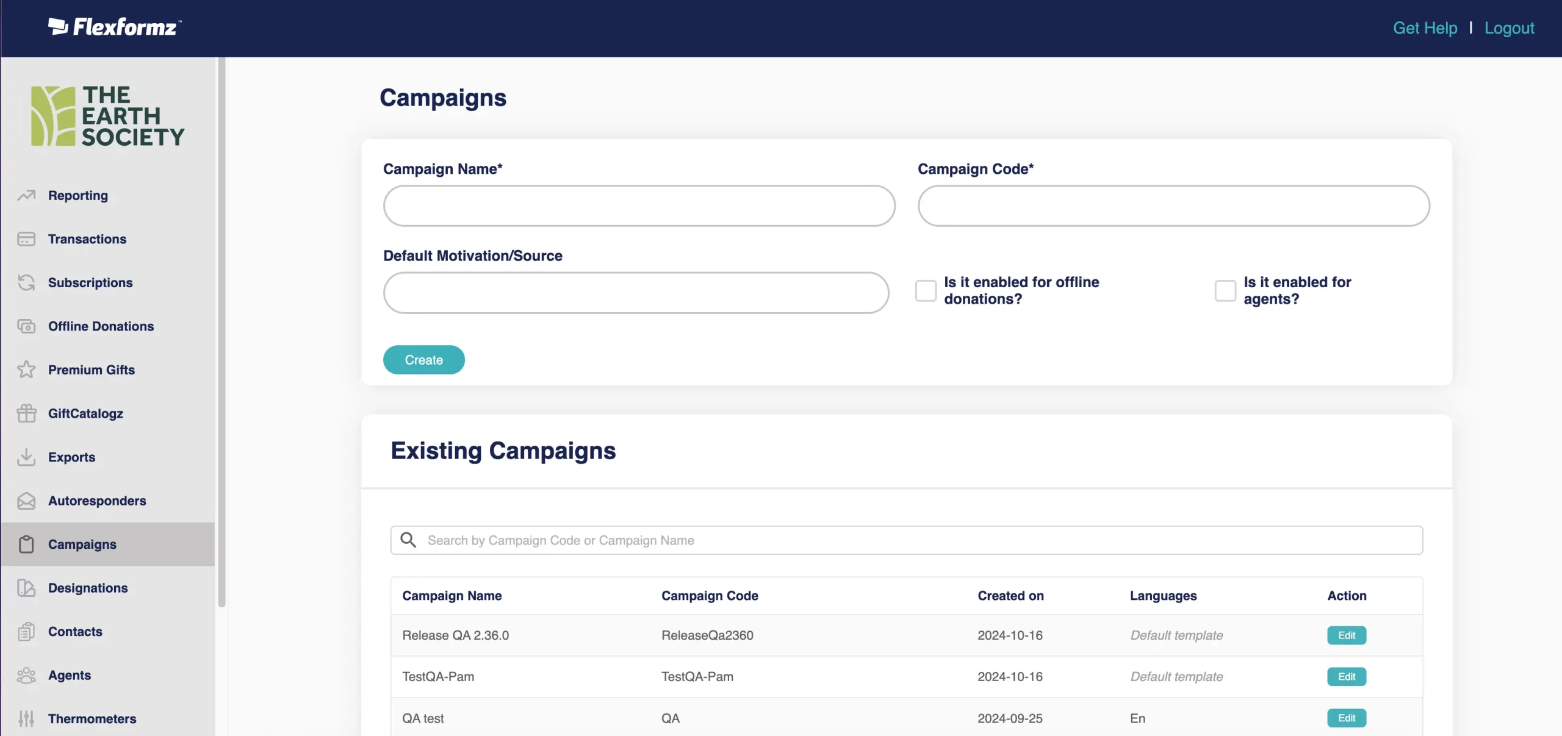
Task: Click the Thermometers sliders icon
Action: click(x=26, y=718)
